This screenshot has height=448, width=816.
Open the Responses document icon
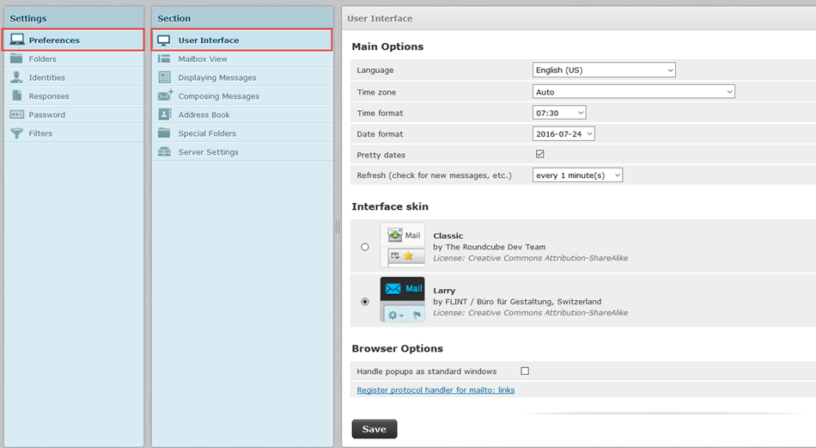(16, 96)
